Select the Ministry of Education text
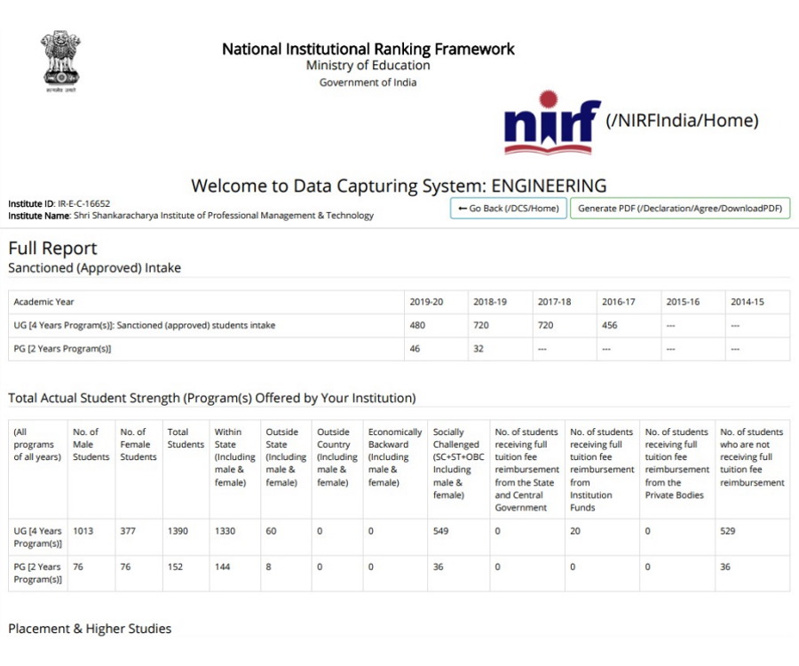Image resolution: width=799 pixels, height=666 pixels. coord(368,65)
